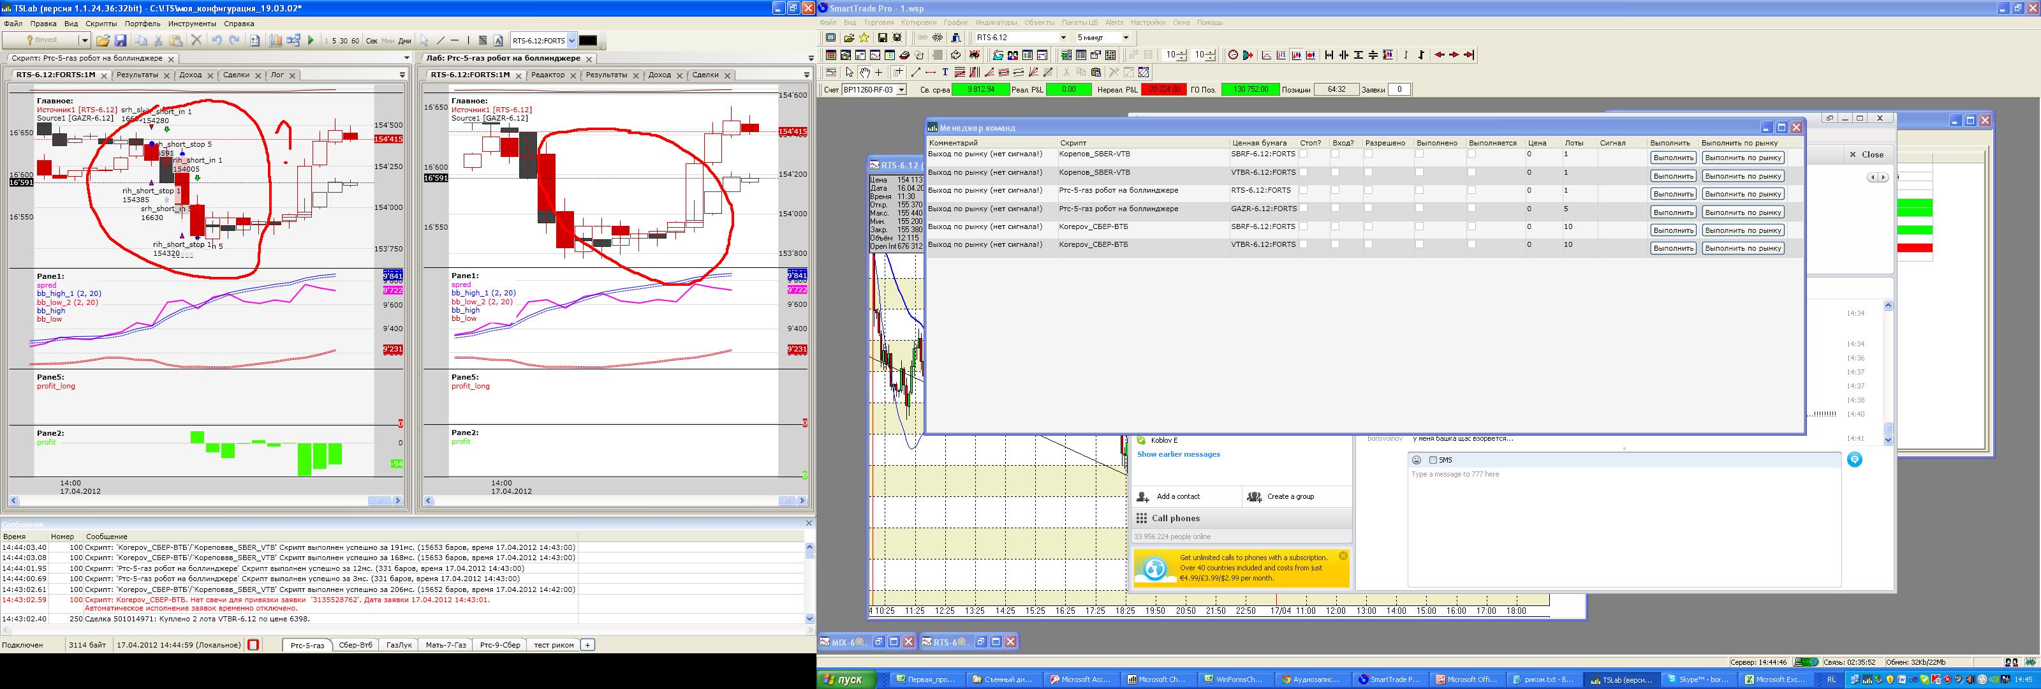Viewport: 2041px width, 689px height.
Task: Click the clock icon in SmartTrade toolbar
Action: 1232,55
